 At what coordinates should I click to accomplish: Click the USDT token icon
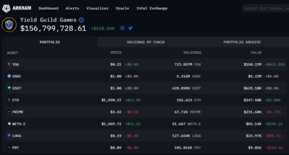click(x=9, y=88)
